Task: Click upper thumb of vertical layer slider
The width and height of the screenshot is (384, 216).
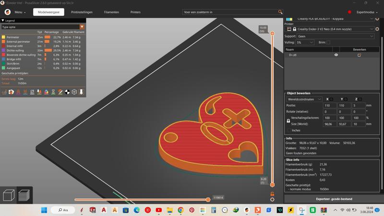Action: [272, 33]
